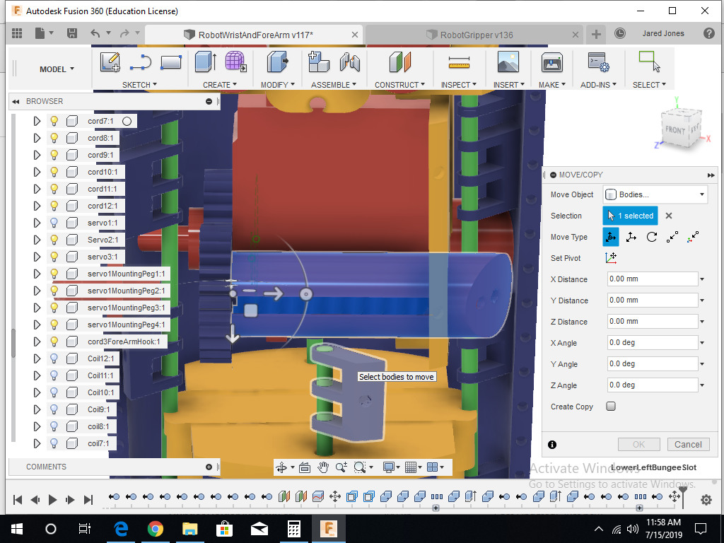
Task: Expand the Coil9:1 tree node
Action: [x=37, y=409]
